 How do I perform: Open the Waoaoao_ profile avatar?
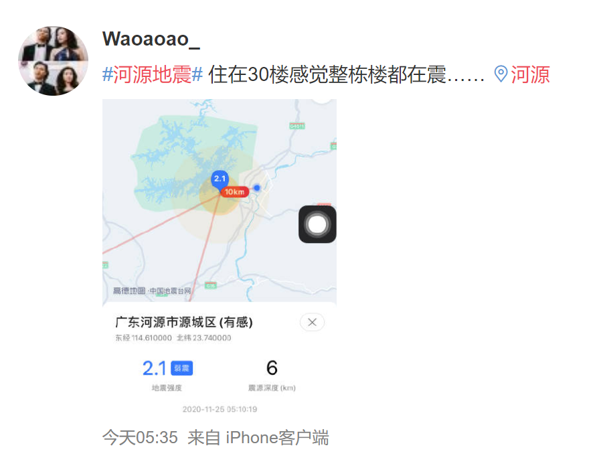(x=53, y=61)
